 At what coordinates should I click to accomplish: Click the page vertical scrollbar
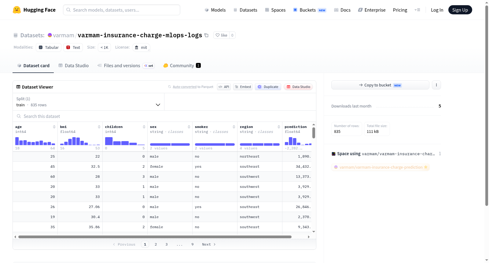(487, 105)
